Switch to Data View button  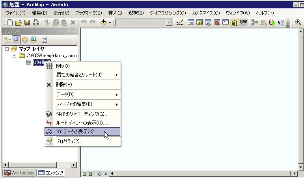click(x=84, y=174)
